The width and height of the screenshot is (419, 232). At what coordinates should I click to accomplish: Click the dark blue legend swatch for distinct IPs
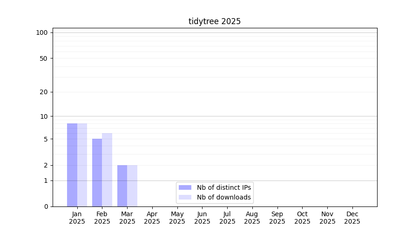[x=185, y=187]
